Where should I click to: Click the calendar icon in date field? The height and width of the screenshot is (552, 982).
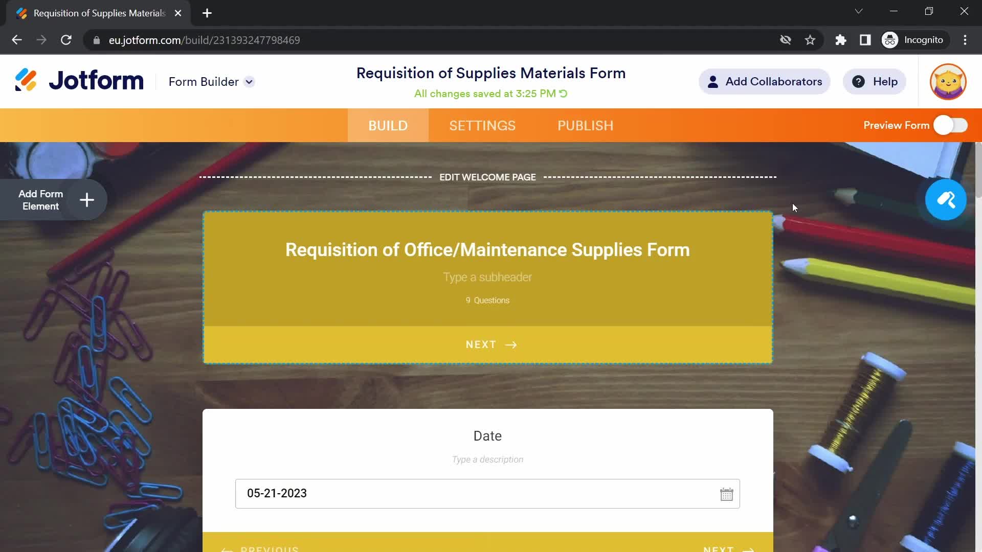pyautogui.click(x=727, y=493)
